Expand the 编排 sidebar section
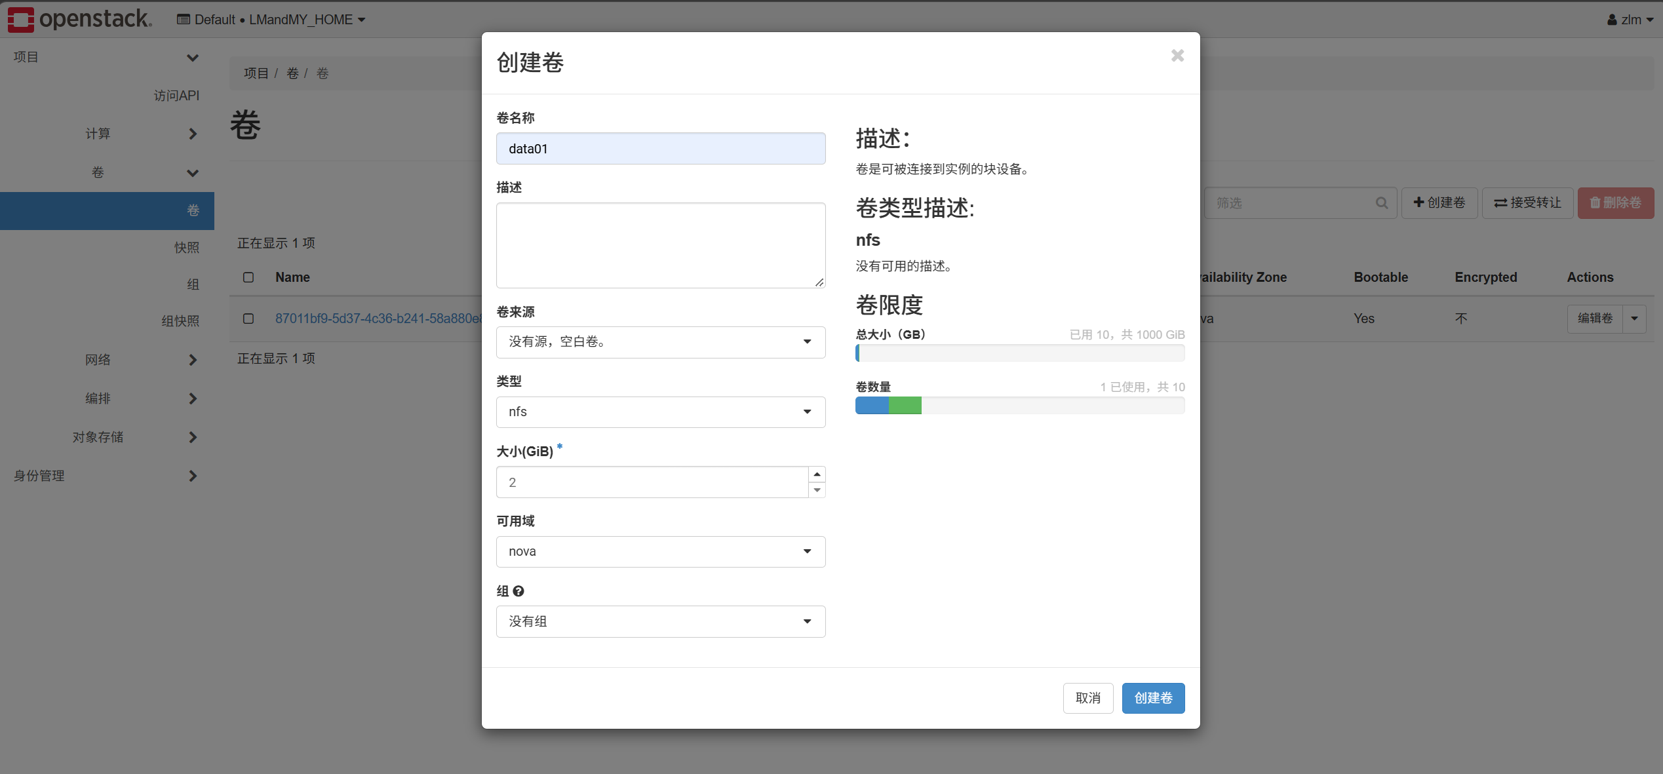The image size is (1663, 774). [107, 398]
